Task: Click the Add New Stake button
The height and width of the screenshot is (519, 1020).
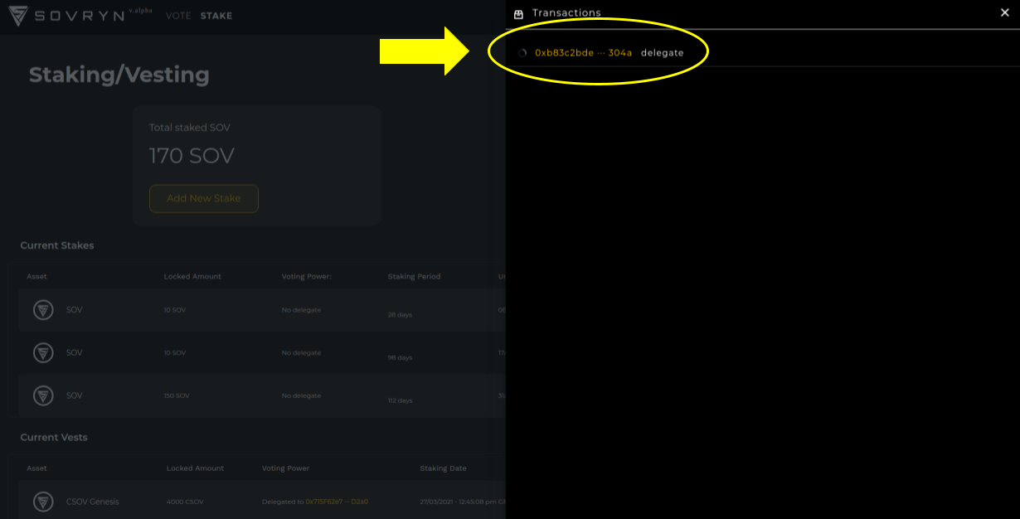Action: pyautogui.click(x=204, y=199)
